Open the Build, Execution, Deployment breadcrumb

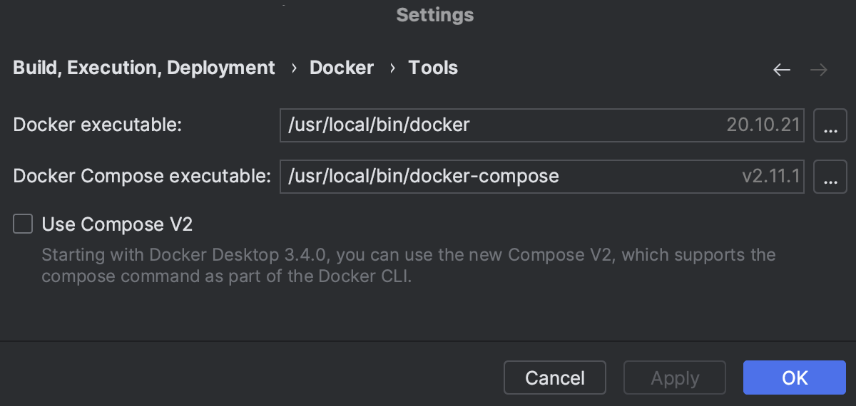point(144,68)
